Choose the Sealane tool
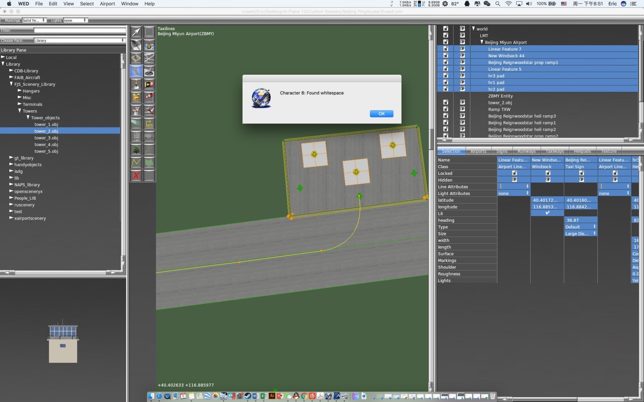 pos(149,45)
